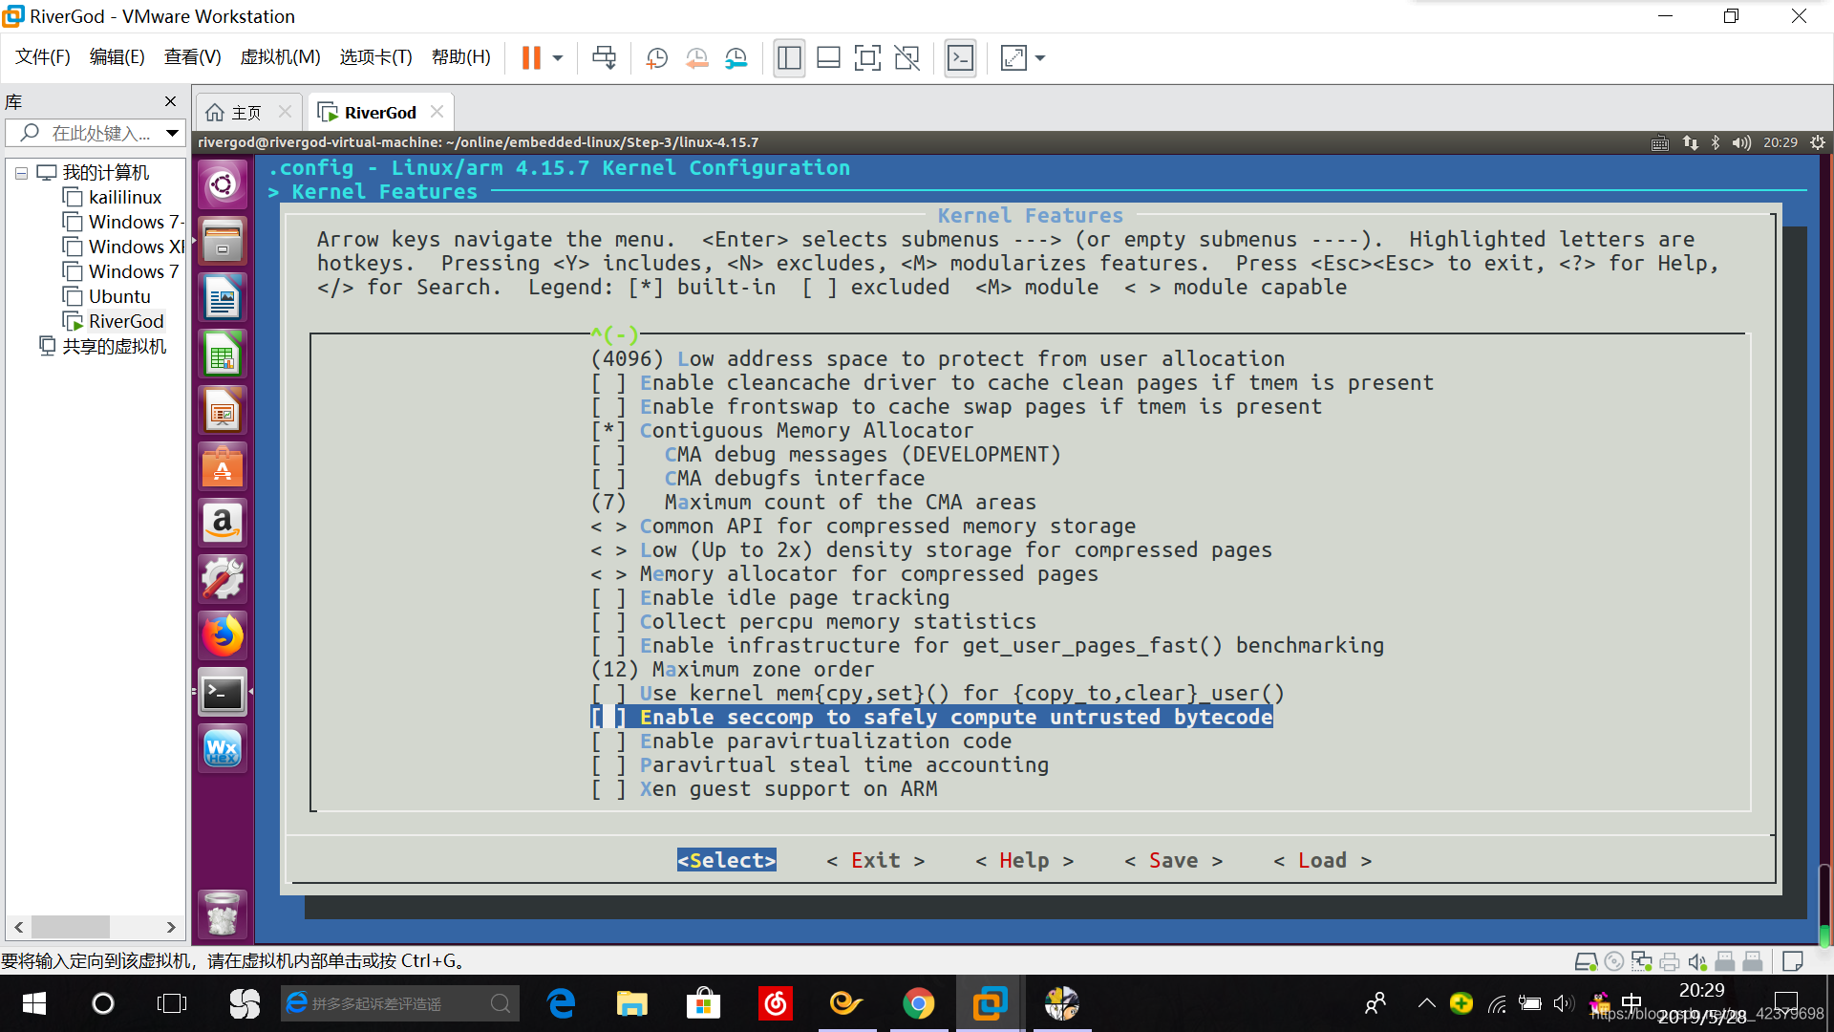Click the <Select> button
1834x1032 pixels.
click(x=726, y=860)
